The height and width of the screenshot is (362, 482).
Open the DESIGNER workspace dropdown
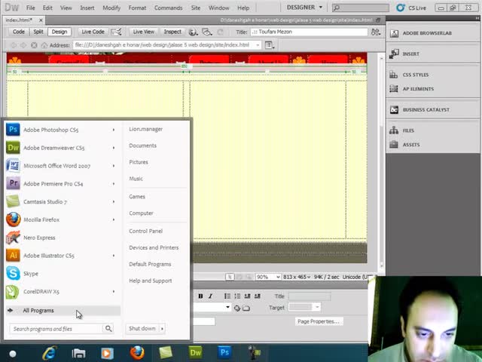(x=304, y=7)
